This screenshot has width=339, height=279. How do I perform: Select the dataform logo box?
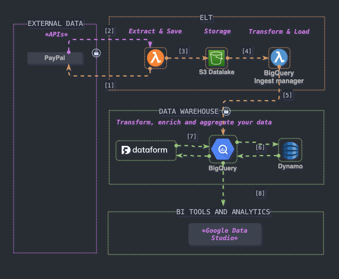[x=146, y=150]
